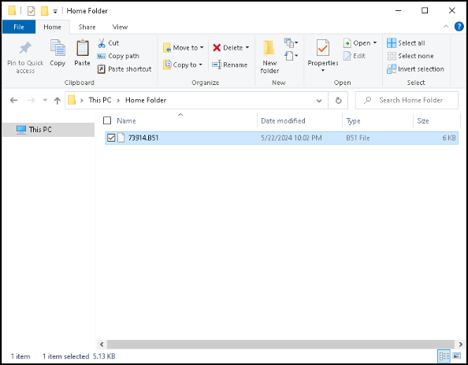Switch to large icons view in status bar
This screenshot has width=468, height=365.
(457, 356)
